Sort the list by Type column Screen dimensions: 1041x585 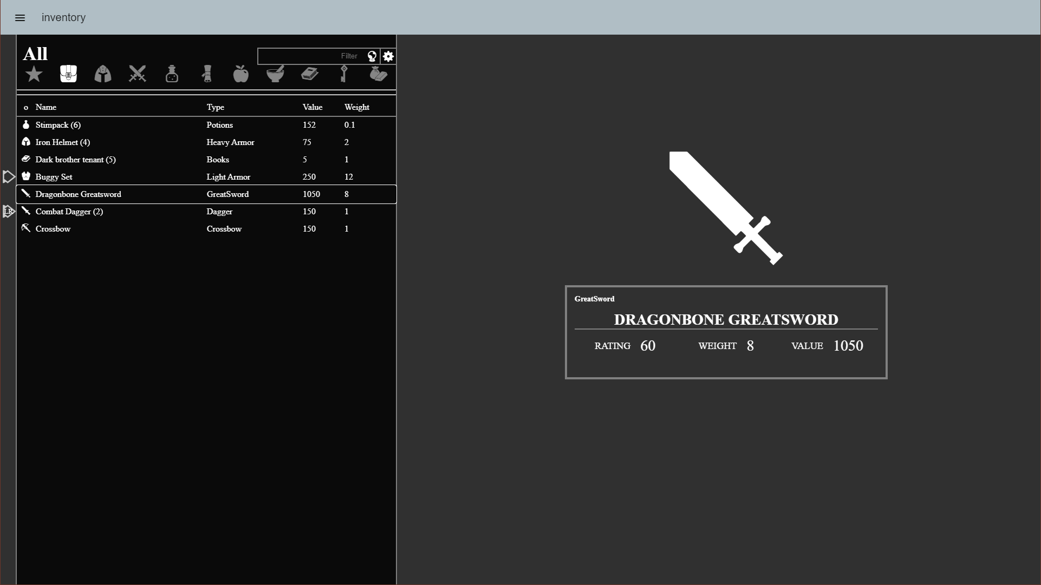[215, 107]
